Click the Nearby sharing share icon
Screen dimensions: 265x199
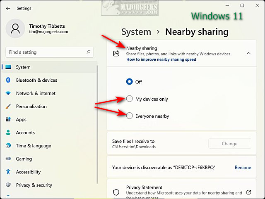click(x=116, y=53)
